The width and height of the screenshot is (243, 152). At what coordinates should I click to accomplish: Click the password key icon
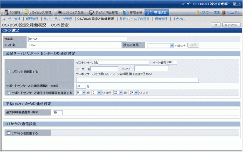(197, 12)
